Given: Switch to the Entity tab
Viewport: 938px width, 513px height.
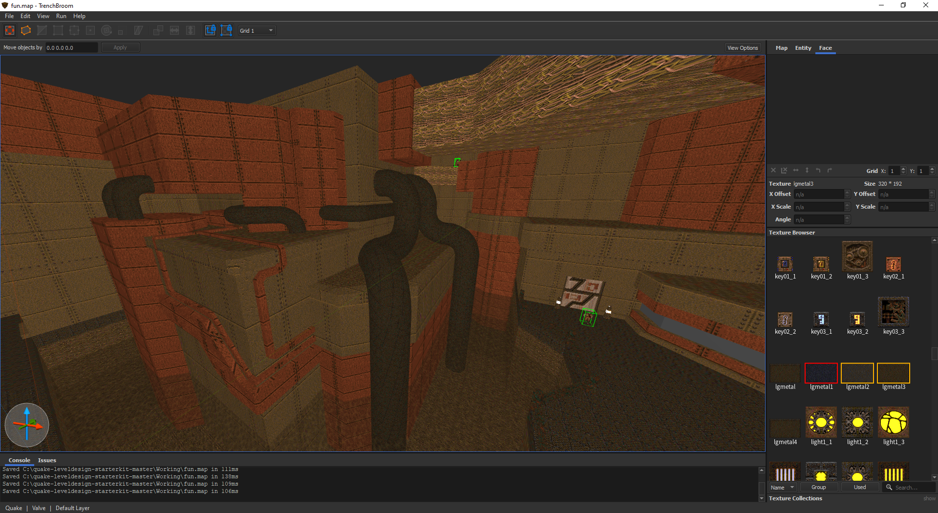Looking at the screenshot, I should pyautogui.click(x=803, y=48).
